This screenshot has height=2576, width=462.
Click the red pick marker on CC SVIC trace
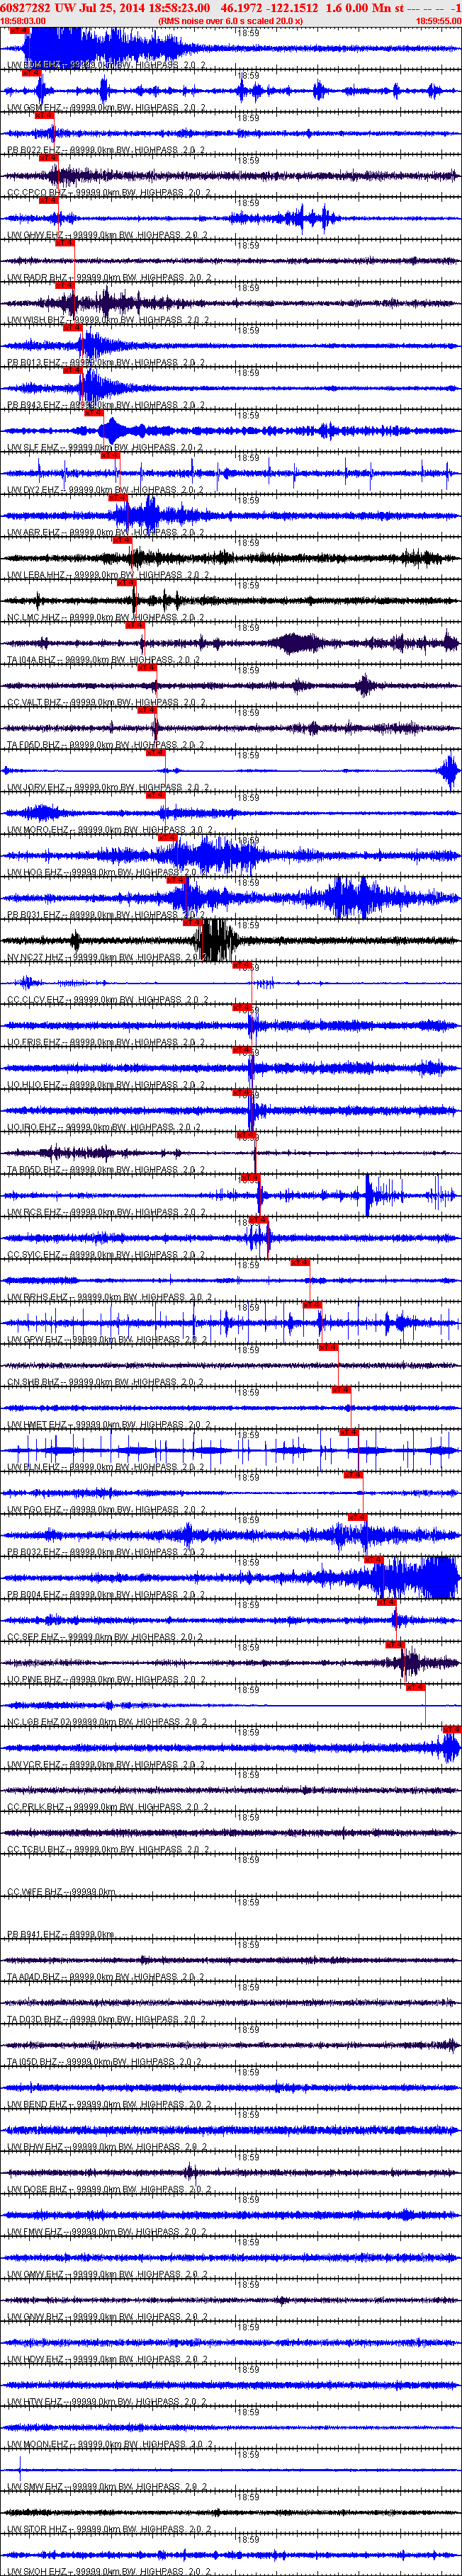[258, 1220]
